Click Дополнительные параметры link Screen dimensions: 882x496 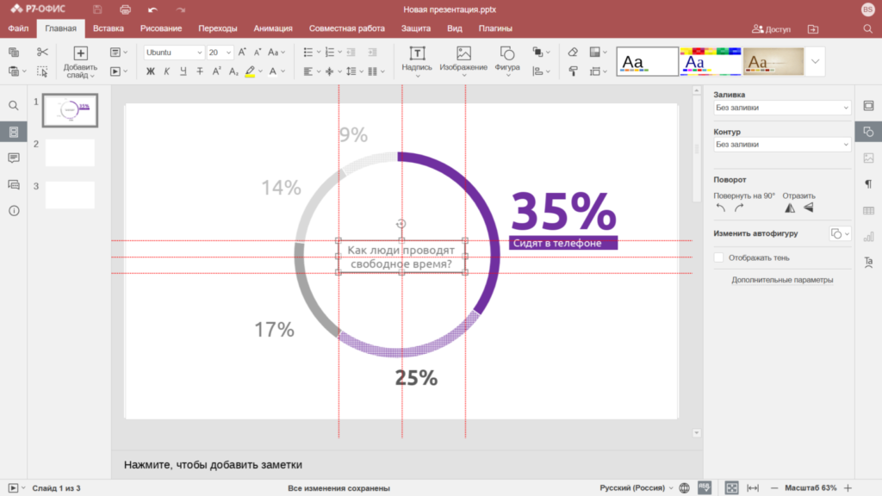click(782, 280)
